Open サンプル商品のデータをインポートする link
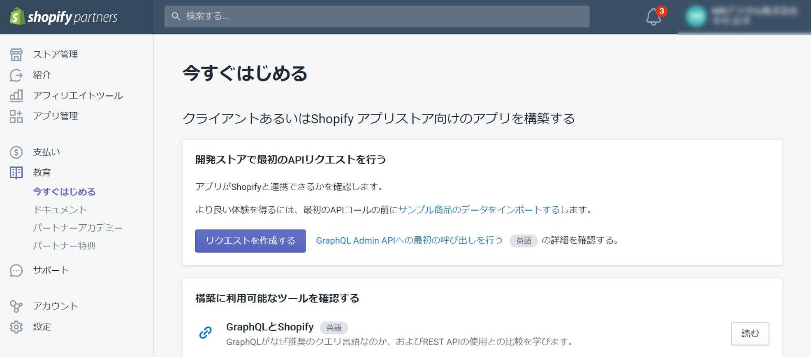 pyautogui.click(x=479, y=210)
